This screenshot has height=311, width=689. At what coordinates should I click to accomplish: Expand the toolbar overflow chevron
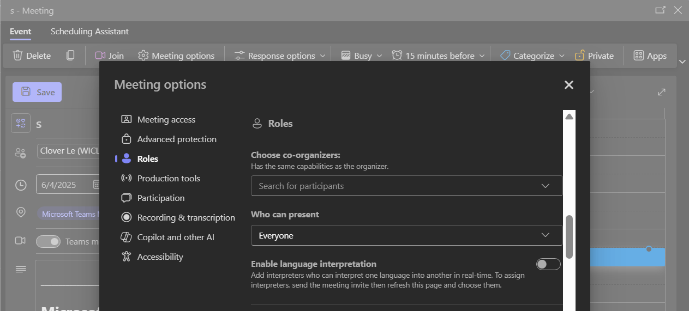[682, 62]
